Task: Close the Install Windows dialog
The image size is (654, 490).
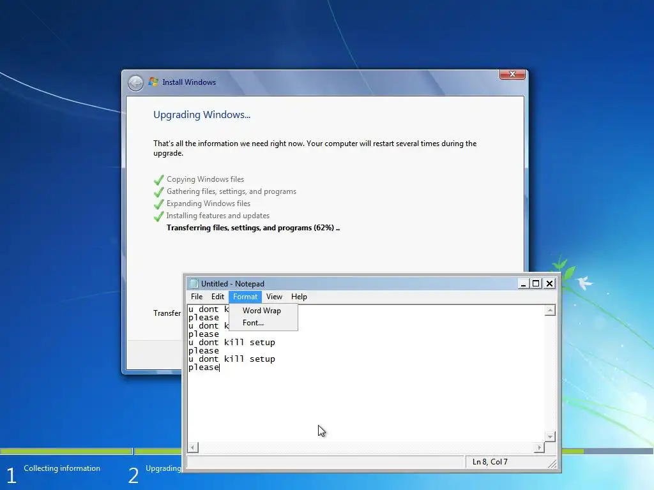Action: click(512, 74)
